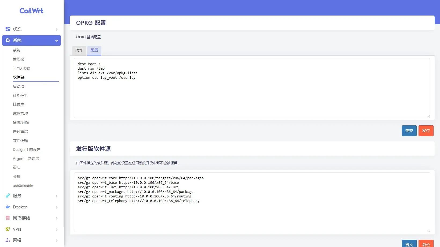The width and height of the screenshot is (440, 247).
Task: Open the TTYD 终端 page
Action: pyautogui.click(x=21, y=68)
